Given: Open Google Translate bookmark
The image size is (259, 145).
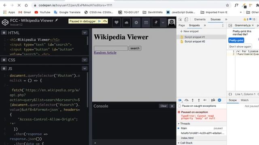Looking at the screenshot, I should 67,12.
